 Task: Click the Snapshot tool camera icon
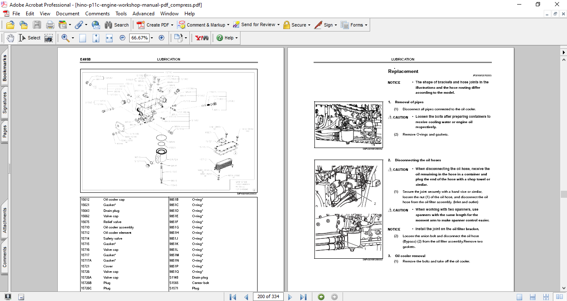[x=49, y=38]
